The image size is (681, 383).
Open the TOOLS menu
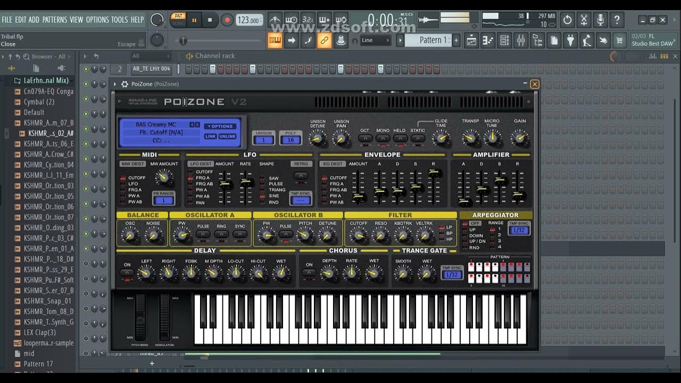pos(120,20)
